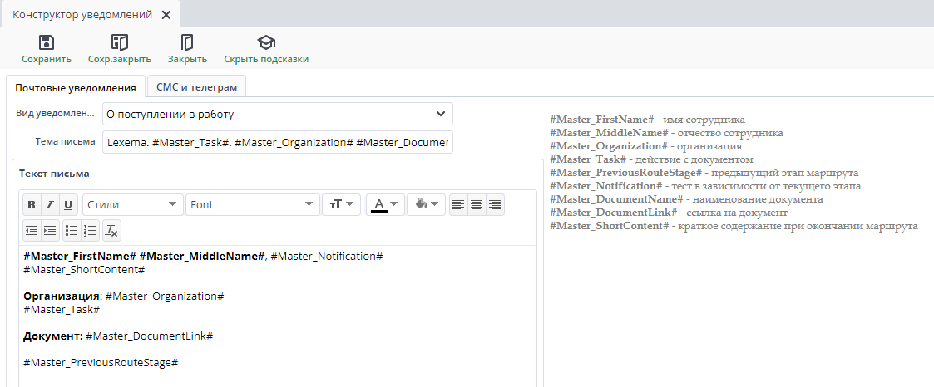Screen dimensions: 934x387
Task: Click the Текст письма heading
Action: [54, 174]
